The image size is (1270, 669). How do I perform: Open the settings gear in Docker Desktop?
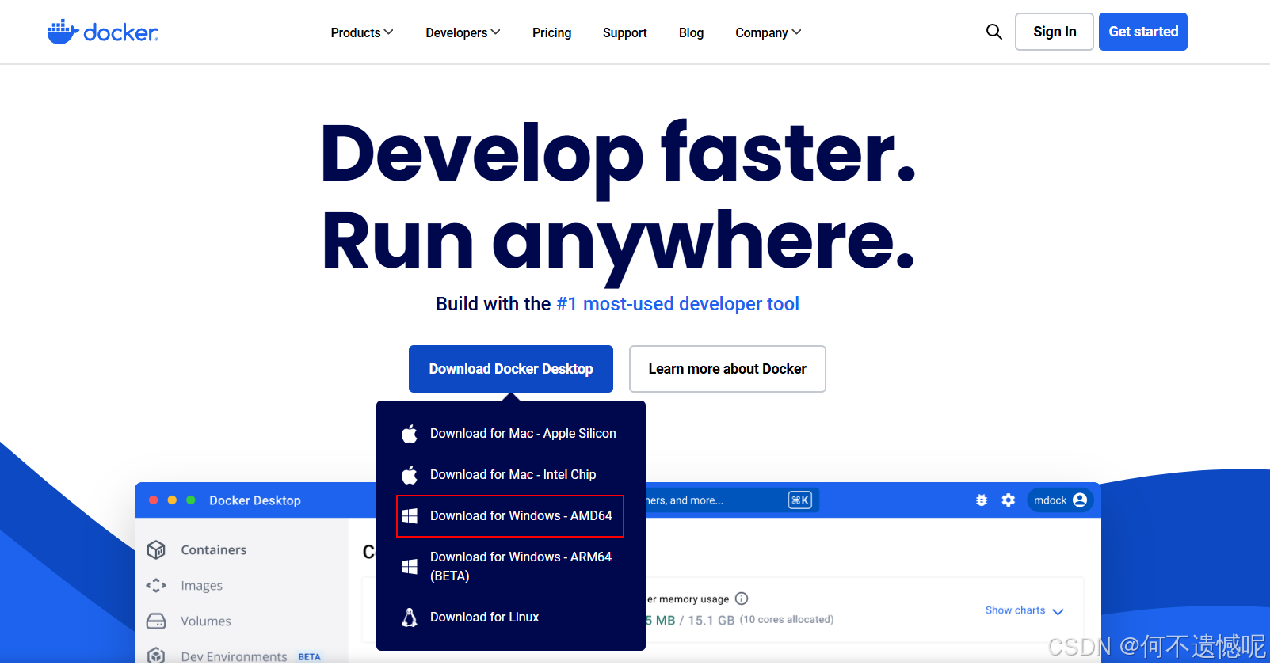click(x=1008, y=500)
